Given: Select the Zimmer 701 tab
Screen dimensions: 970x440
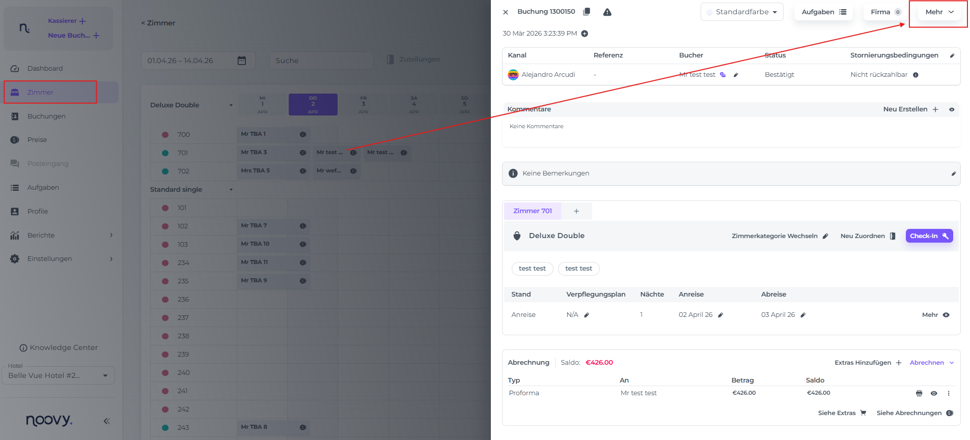Looking at the screenshot, I should pos(532,211).
